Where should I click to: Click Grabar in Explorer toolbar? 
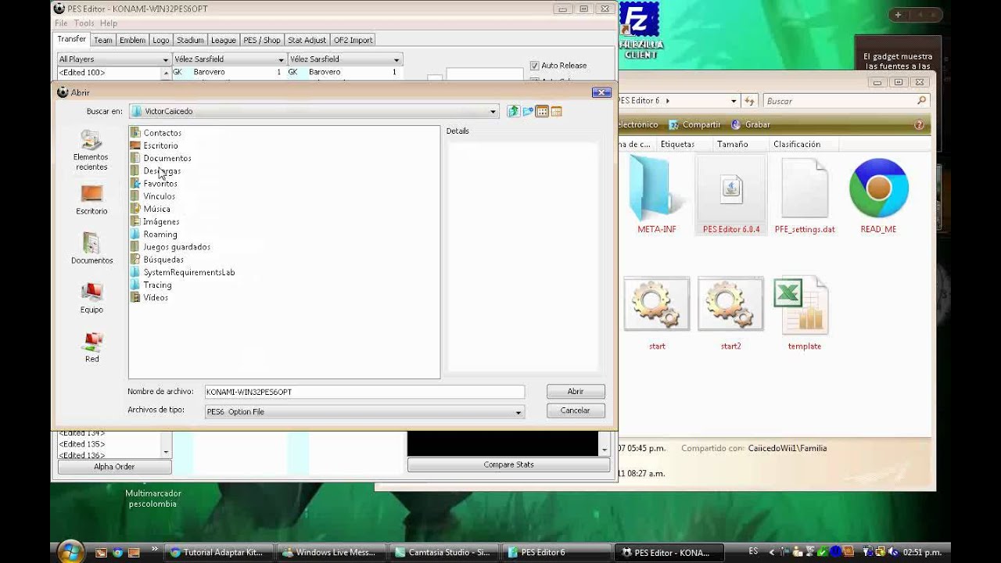click(x=751, y=124)
